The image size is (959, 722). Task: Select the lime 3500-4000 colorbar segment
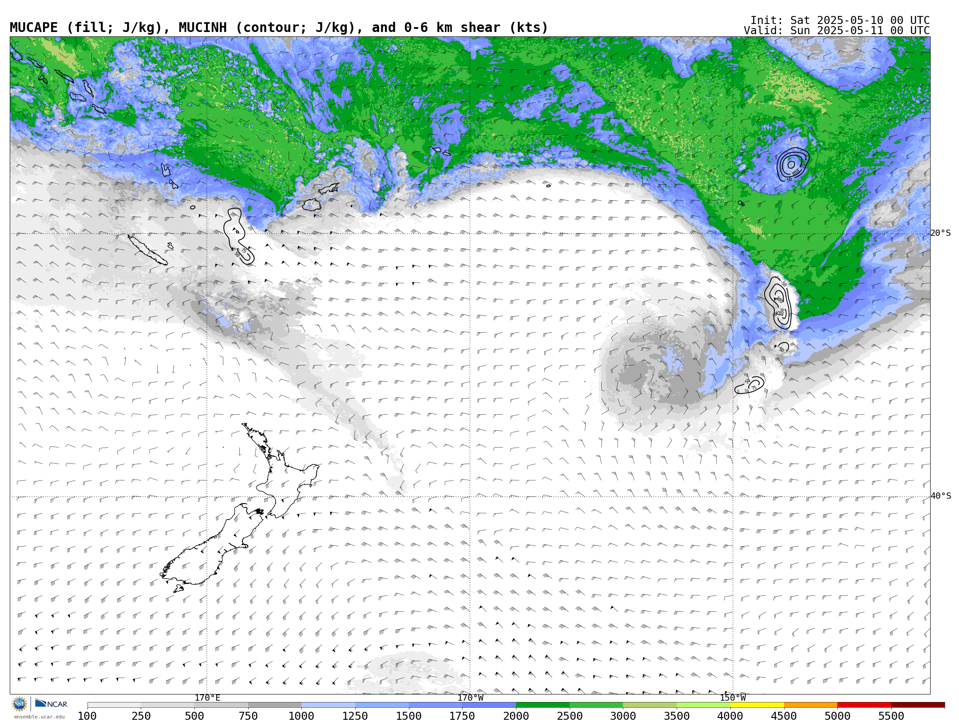704,705
